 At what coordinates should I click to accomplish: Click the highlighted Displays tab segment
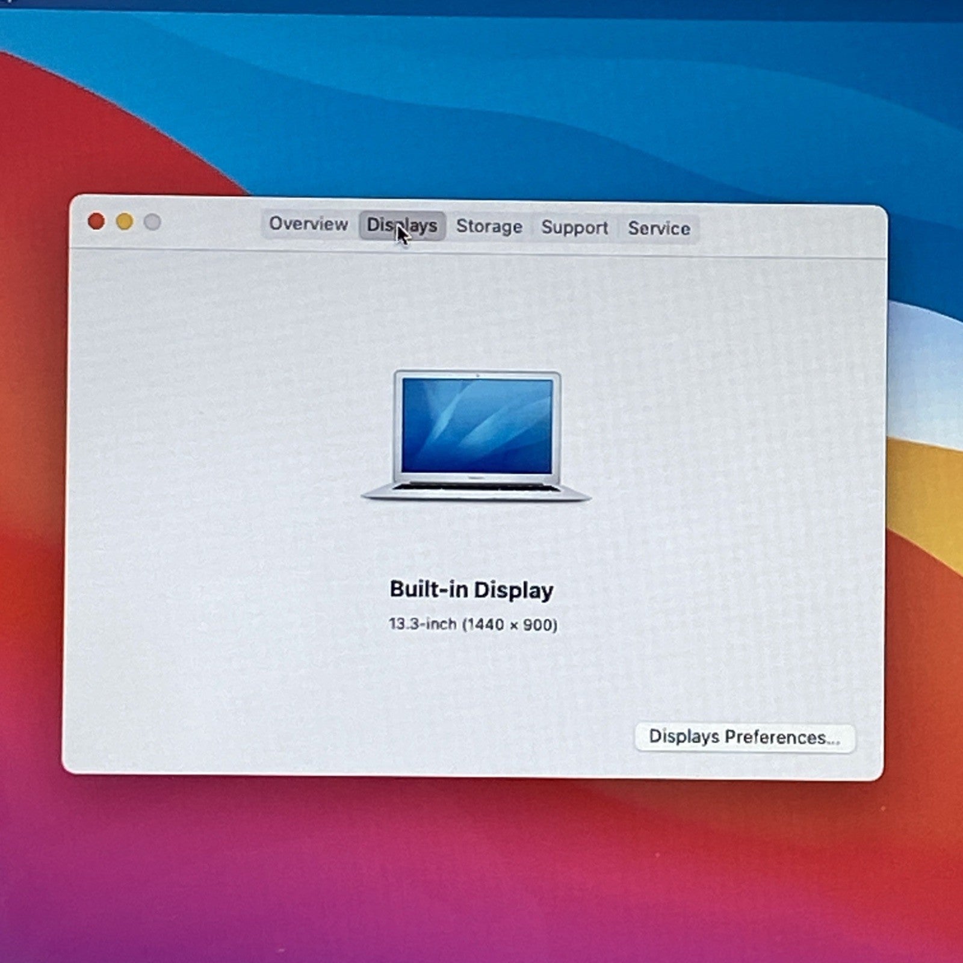coord(403,227)
